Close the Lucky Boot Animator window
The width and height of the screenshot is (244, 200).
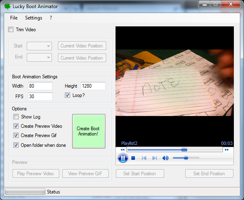[x=231, y=4]
